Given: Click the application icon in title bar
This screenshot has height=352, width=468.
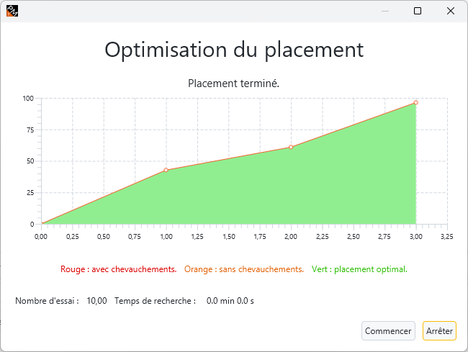Looking at the screenshot, I should click(12, 11).
